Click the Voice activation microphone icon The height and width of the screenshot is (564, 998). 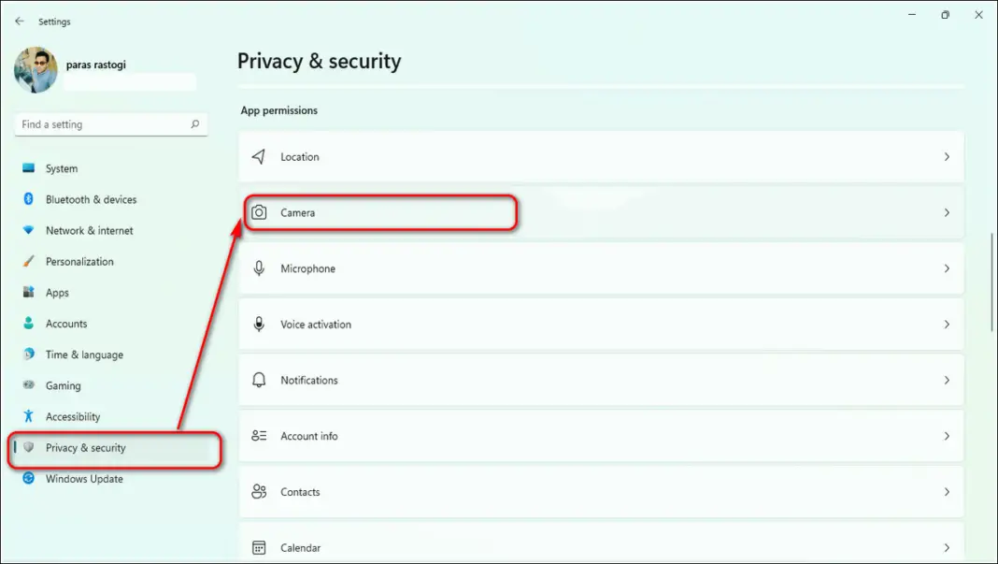click(x=259, y=325)
